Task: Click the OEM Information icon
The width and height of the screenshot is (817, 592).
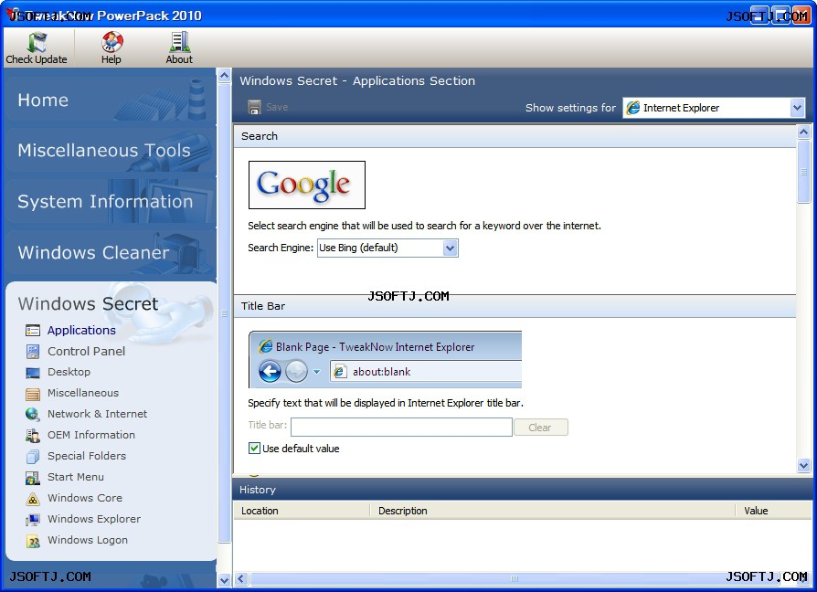Action: click(33, 435)
